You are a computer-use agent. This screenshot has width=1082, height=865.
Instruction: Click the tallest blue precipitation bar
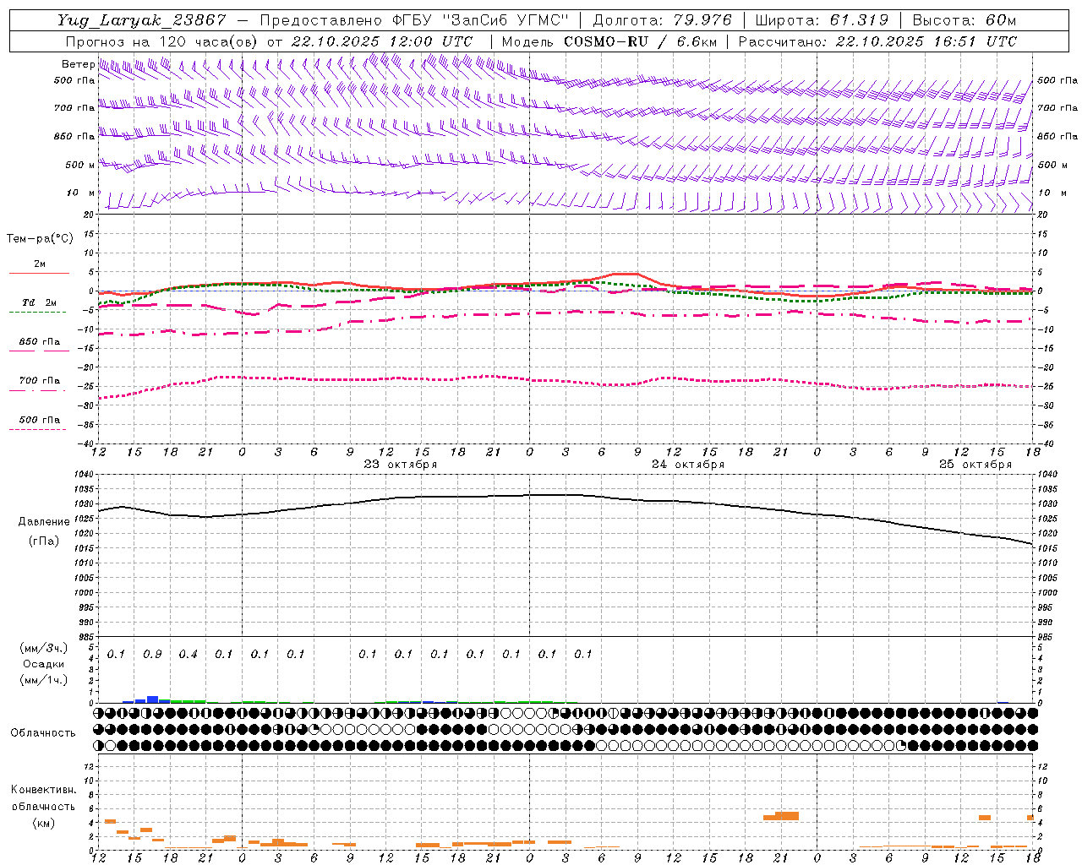pos(152,699)
